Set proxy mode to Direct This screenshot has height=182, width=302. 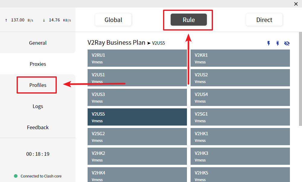[x=264, y=20]
